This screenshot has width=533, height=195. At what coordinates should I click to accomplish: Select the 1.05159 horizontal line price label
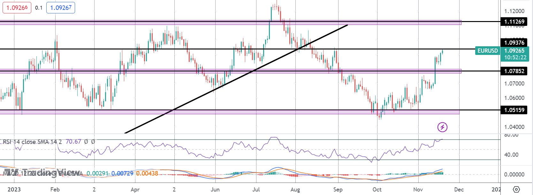click(x=514, y=110)
